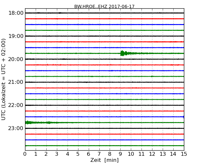Screen dimensions: 209x167
Task: Click the 22:00 time label
Action: click(16, 105)
